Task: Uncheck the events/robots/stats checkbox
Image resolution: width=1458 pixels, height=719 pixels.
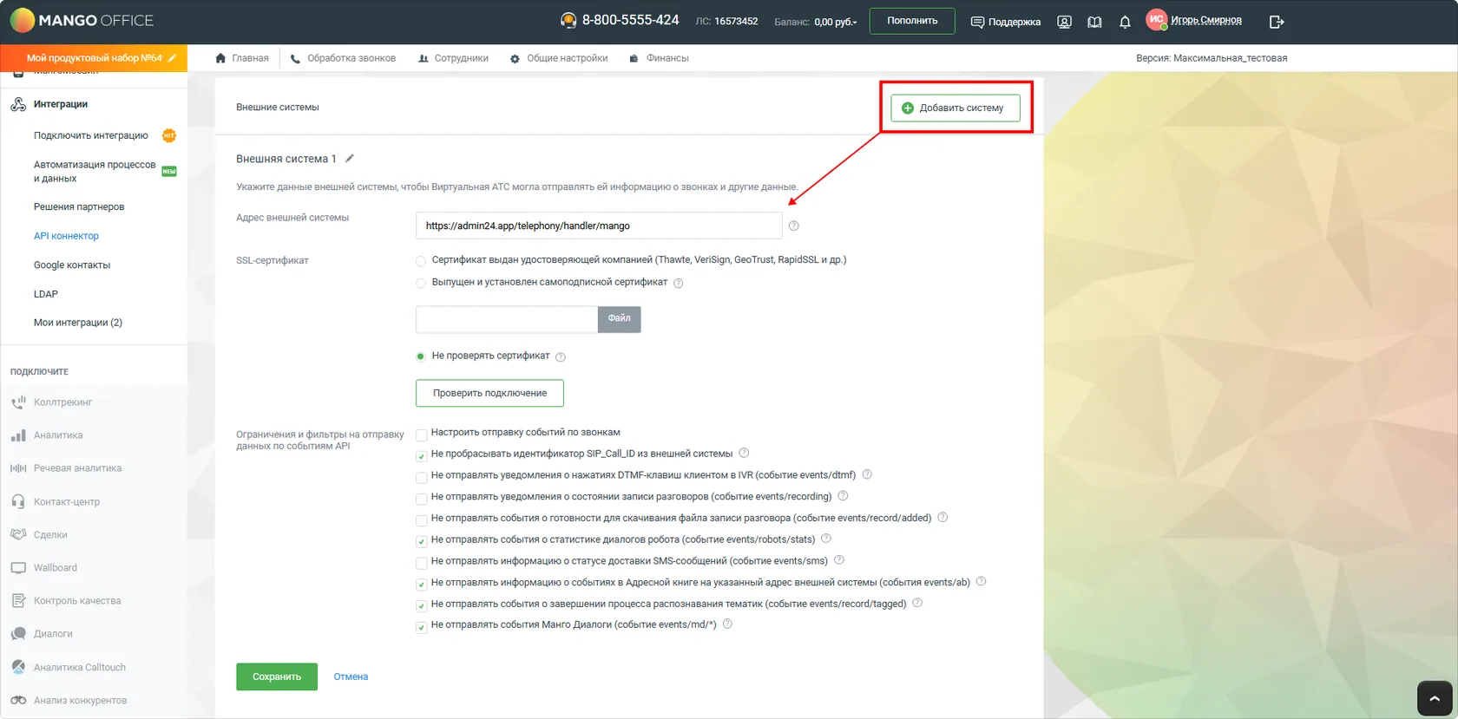Action: [x=421, y=541]
